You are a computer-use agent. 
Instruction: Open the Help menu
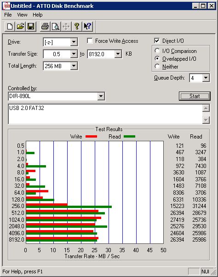click(x=38, y=15)
